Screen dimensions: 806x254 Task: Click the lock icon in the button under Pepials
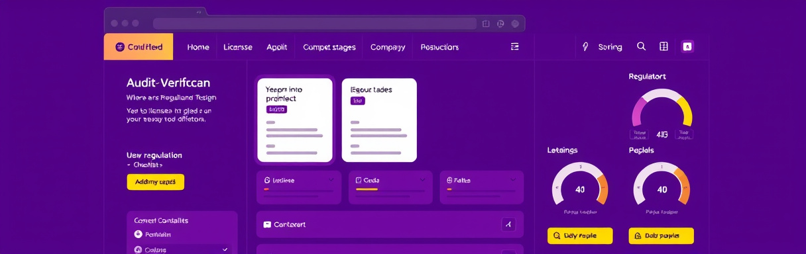coord(638,235)
